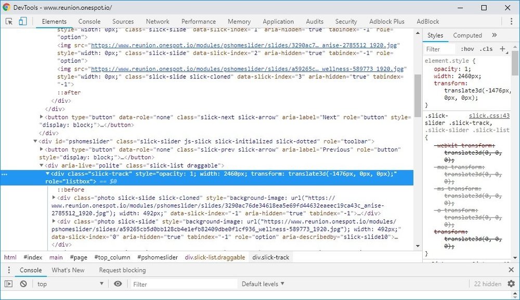Open console settings gear icon
This screenshot has width=520, height=300.
[x=511, y=284]
